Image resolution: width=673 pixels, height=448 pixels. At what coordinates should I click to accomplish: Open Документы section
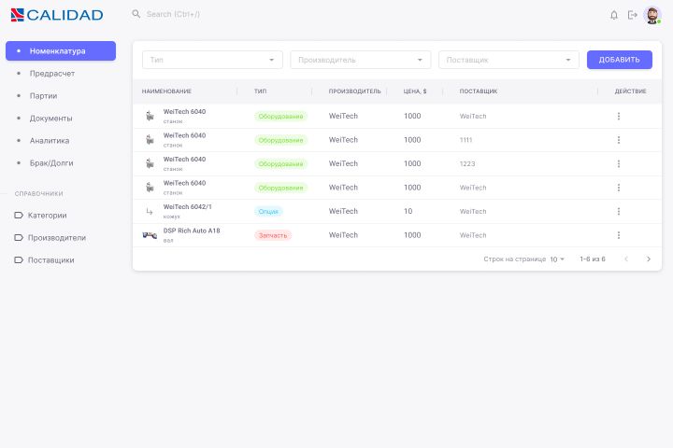pos(61,119)
